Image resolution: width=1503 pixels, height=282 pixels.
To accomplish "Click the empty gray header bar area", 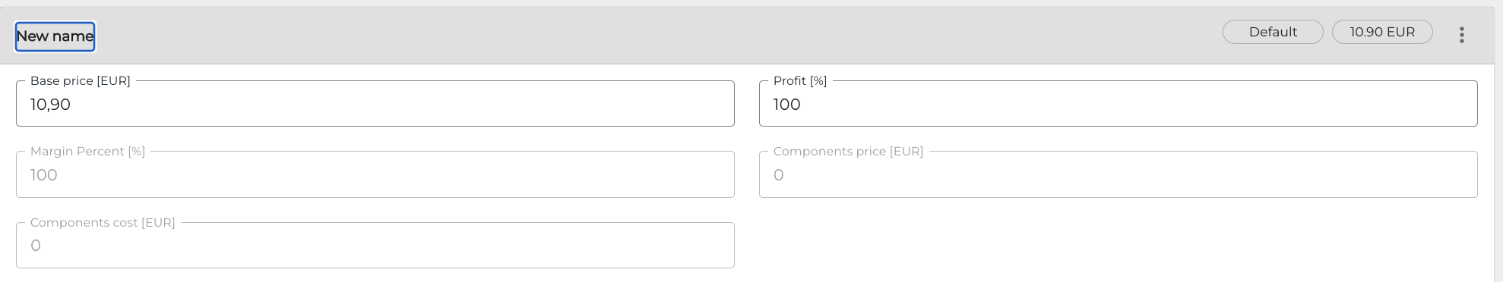I will click(653, 35).
